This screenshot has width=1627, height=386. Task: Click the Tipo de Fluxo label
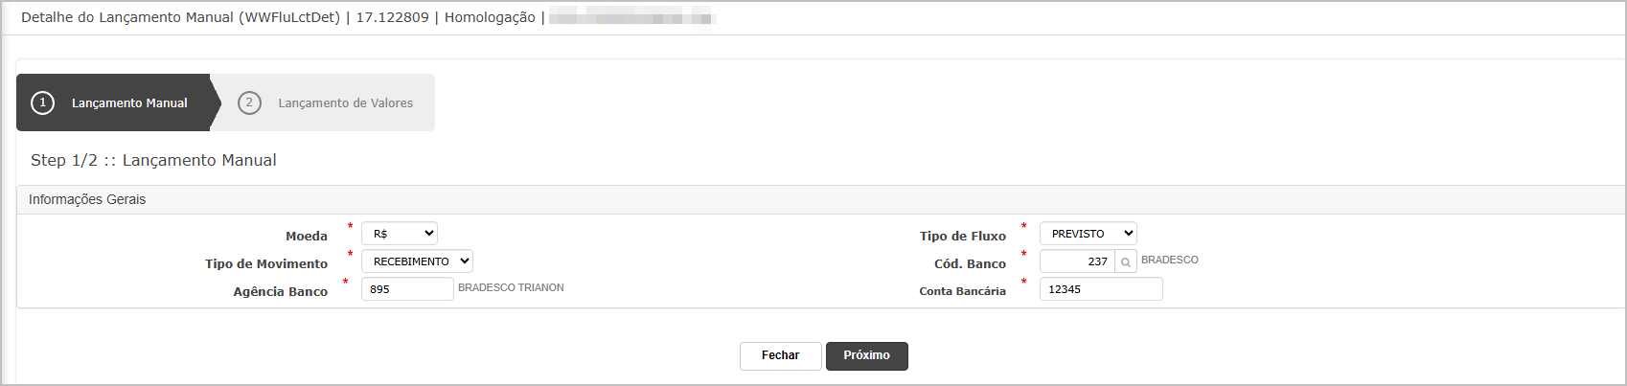click(x=963, y=236)
